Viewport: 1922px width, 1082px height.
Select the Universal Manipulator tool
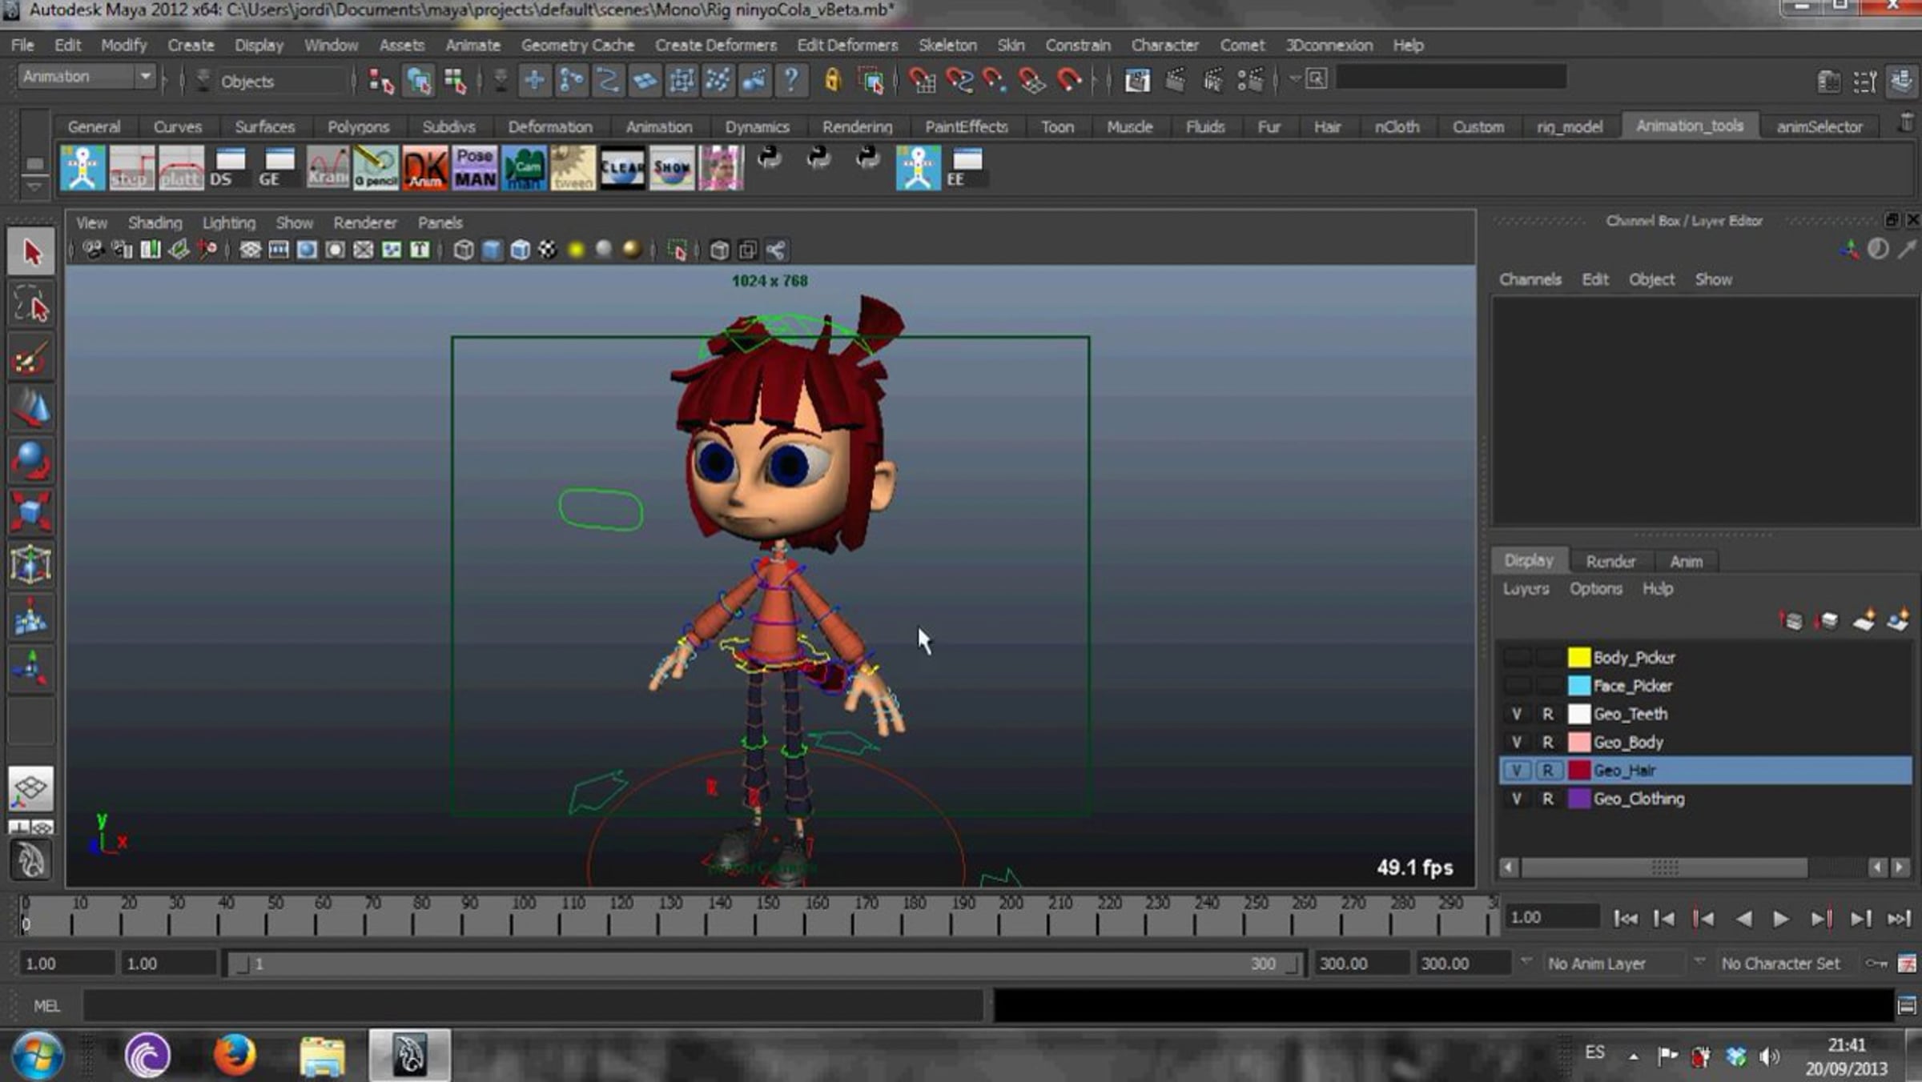click(31, 564)
